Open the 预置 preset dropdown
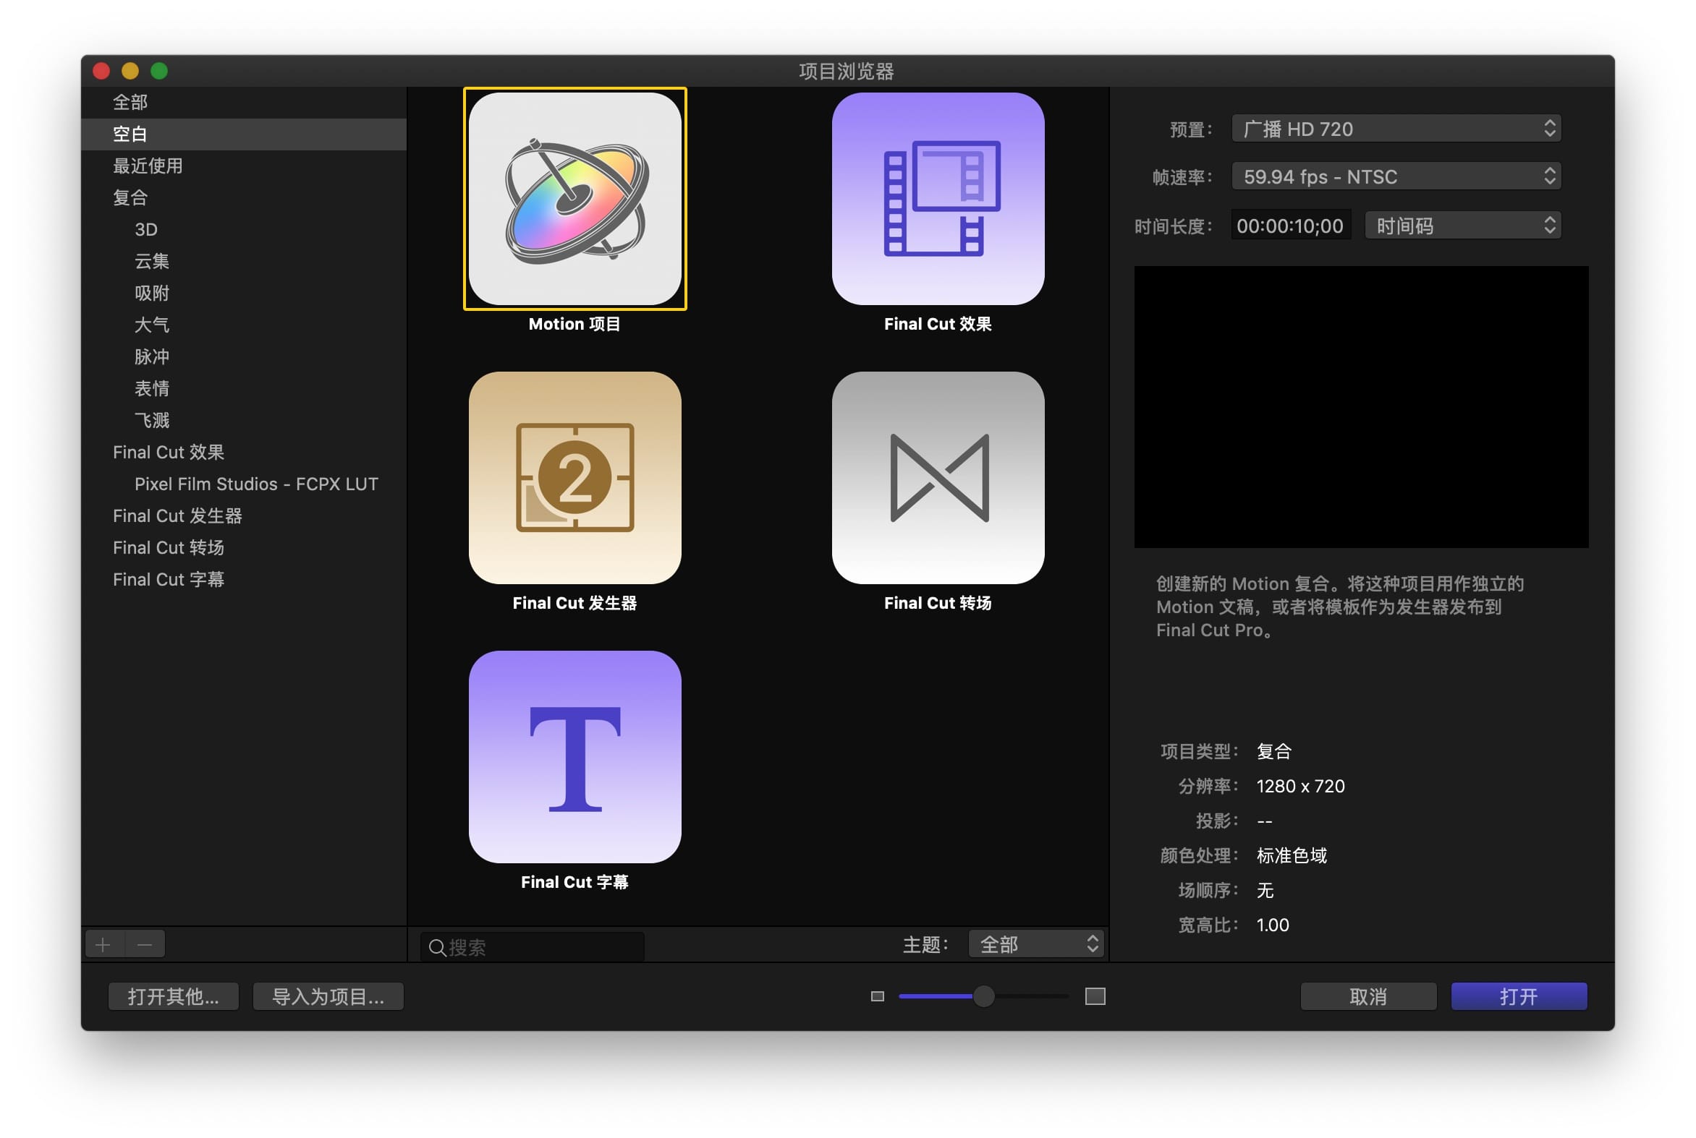 click(1395, 129)
